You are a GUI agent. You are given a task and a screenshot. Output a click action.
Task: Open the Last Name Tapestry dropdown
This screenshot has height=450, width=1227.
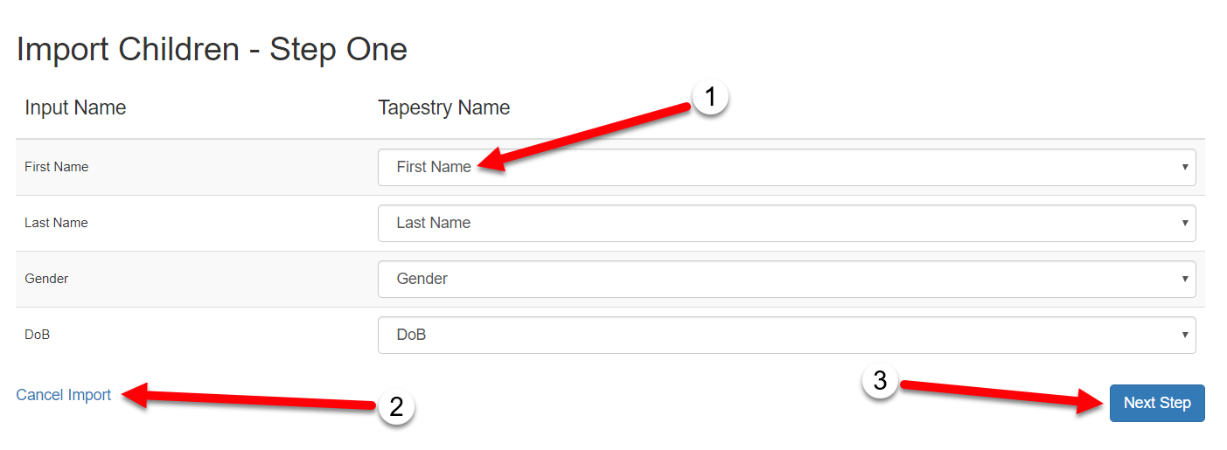785,223
